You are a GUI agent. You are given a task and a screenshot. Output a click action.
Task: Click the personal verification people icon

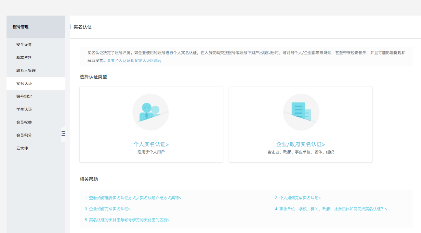click(x=150, y=112)
